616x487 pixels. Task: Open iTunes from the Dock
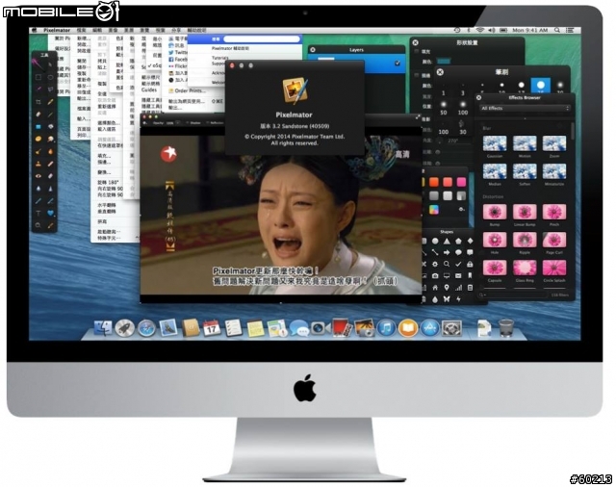tap(386, 328)
